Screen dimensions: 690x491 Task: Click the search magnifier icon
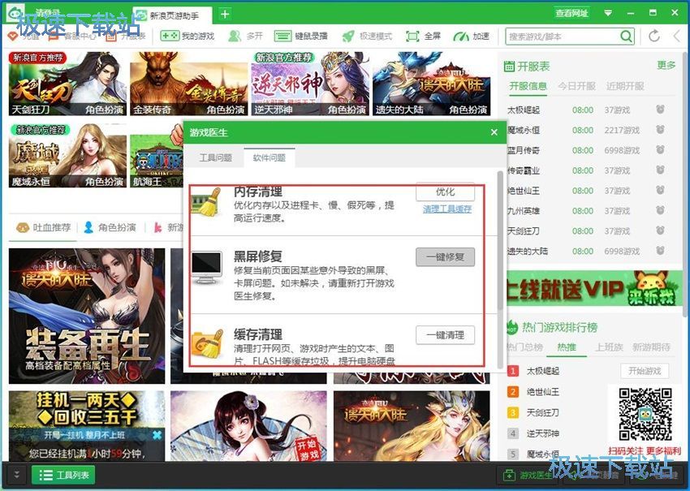pyautogui.click(x=626, y=36)
